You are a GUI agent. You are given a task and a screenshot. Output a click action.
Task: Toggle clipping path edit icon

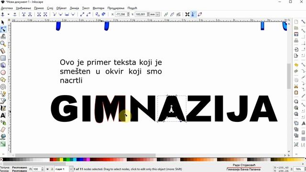coord(166,14)
